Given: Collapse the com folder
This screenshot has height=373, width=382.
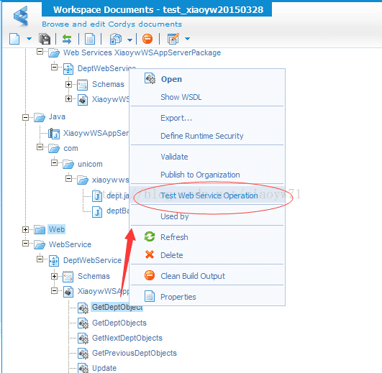Looking at the screenshot, I should [40, 147].
